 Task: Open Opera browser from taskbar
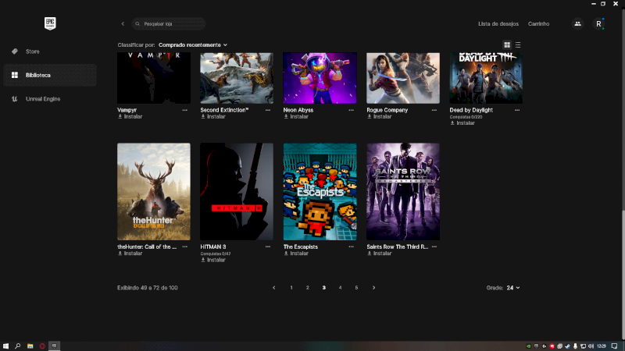click(x=42, y=346)
